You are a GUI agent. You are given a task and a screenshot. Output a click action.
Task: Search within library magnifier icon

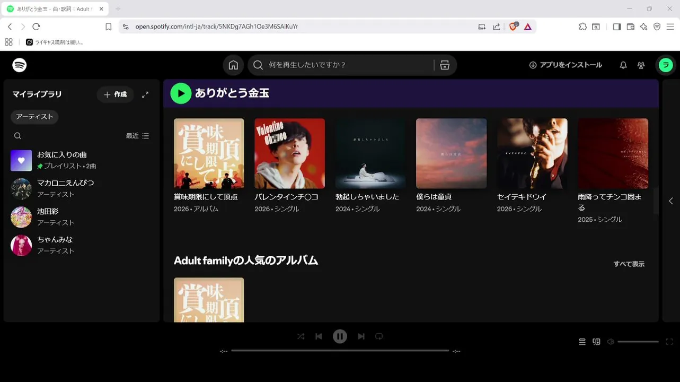pyautogui.click(x=17, y=136)
